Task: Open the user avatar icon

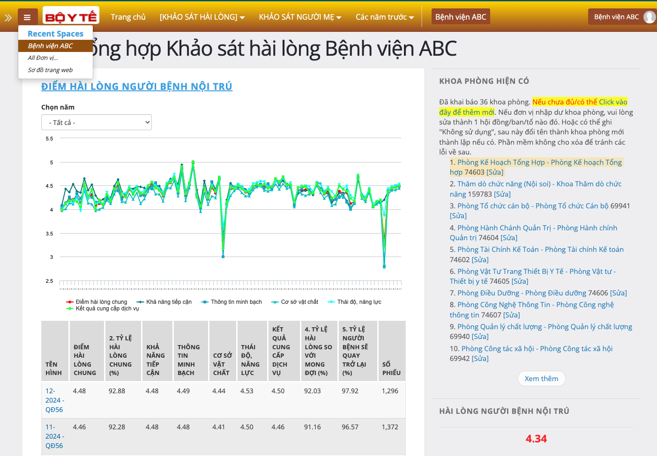Action: click(650, 17)
